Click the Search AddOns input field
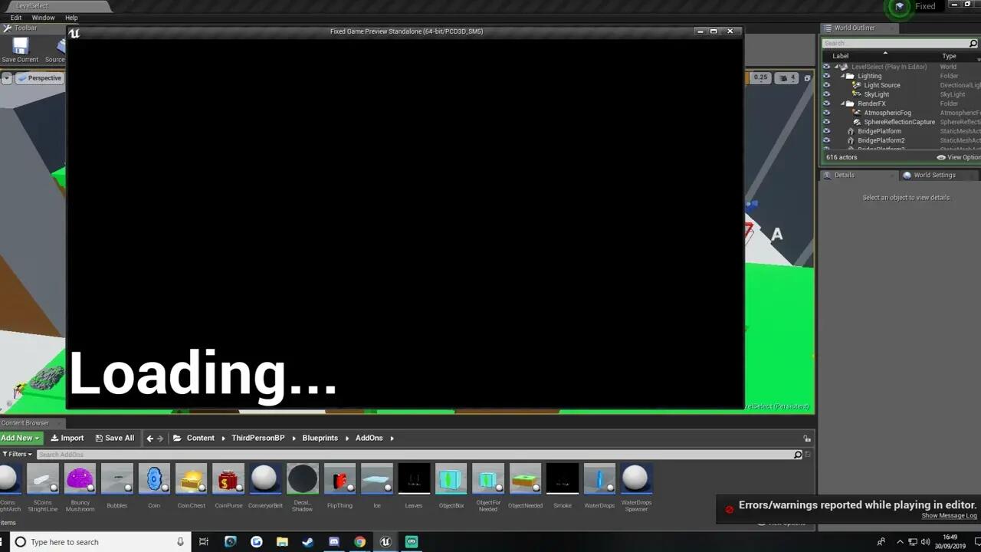The width and height of the screenshot is (981, 552). click(x=414, y=455)
